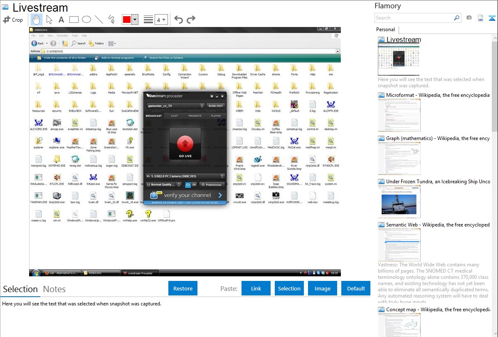The image size is (498, 337).
Task: Switch to the Notes tab
Action: [x=54, y=289]
